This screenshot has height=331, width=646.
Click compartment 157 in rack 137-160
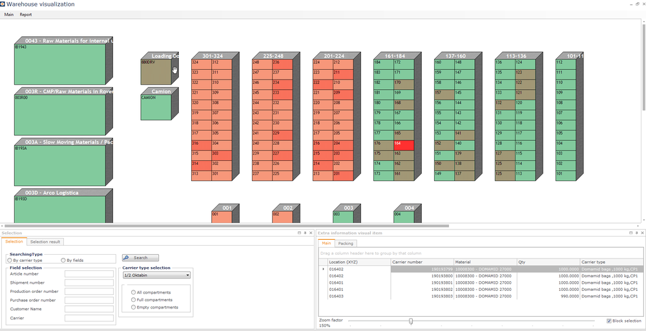pos(444,94)
